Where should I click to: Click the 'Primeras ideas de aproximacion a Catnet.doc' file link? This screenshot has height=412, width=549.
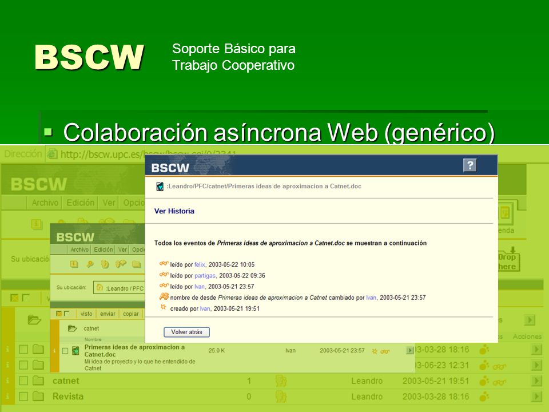click(x=134, y=351)
